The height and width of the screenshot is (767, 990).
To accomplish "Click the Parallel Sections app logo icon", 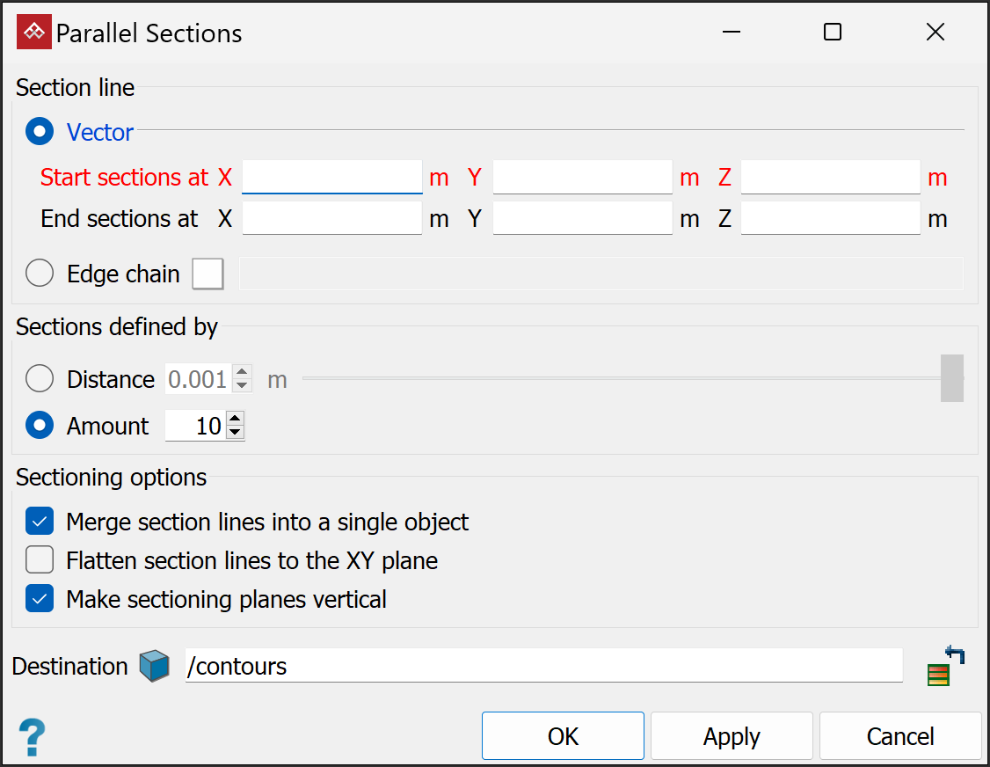I will click(34, 33).
